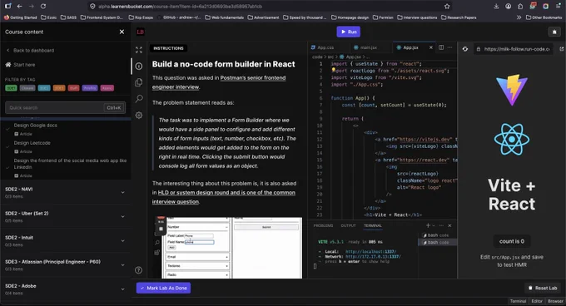Filter by the red tag
The height and width of the screenshot is (306, 566).
click(x=73, y=88)
